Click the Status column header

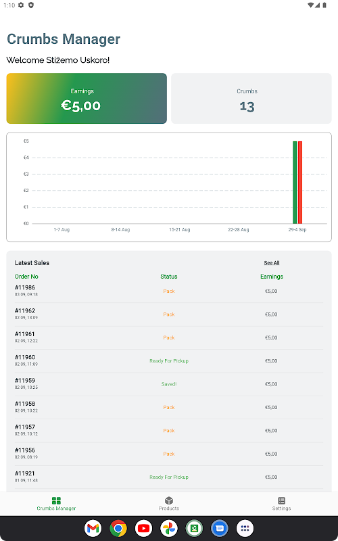click(169, 277)
